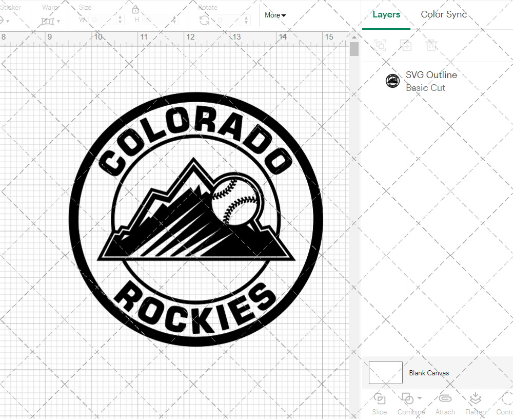The height and width of the screenshot is (419, 513).
Task: Click the vertical scrollbar thumb
Action: pos(354,49)
